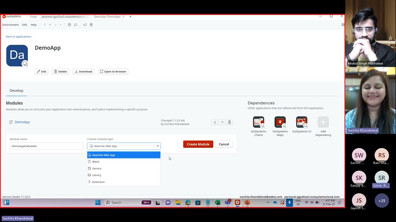Click the forward navigation arrow
Image resolution: width=396 pixels, height=222 pixels.
(55, 25)
